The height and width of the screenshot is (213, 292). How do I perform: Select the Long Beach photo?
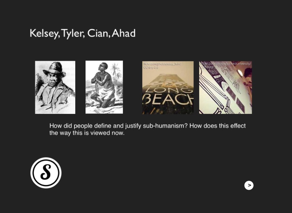[x=168, y=87]
